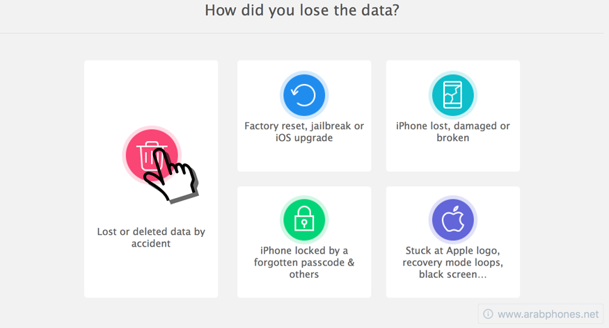609x328 pixels.
Task: Select 'Factory reset, jailbreak or iOS upgrade' label
Action: [x=304, y=132]
